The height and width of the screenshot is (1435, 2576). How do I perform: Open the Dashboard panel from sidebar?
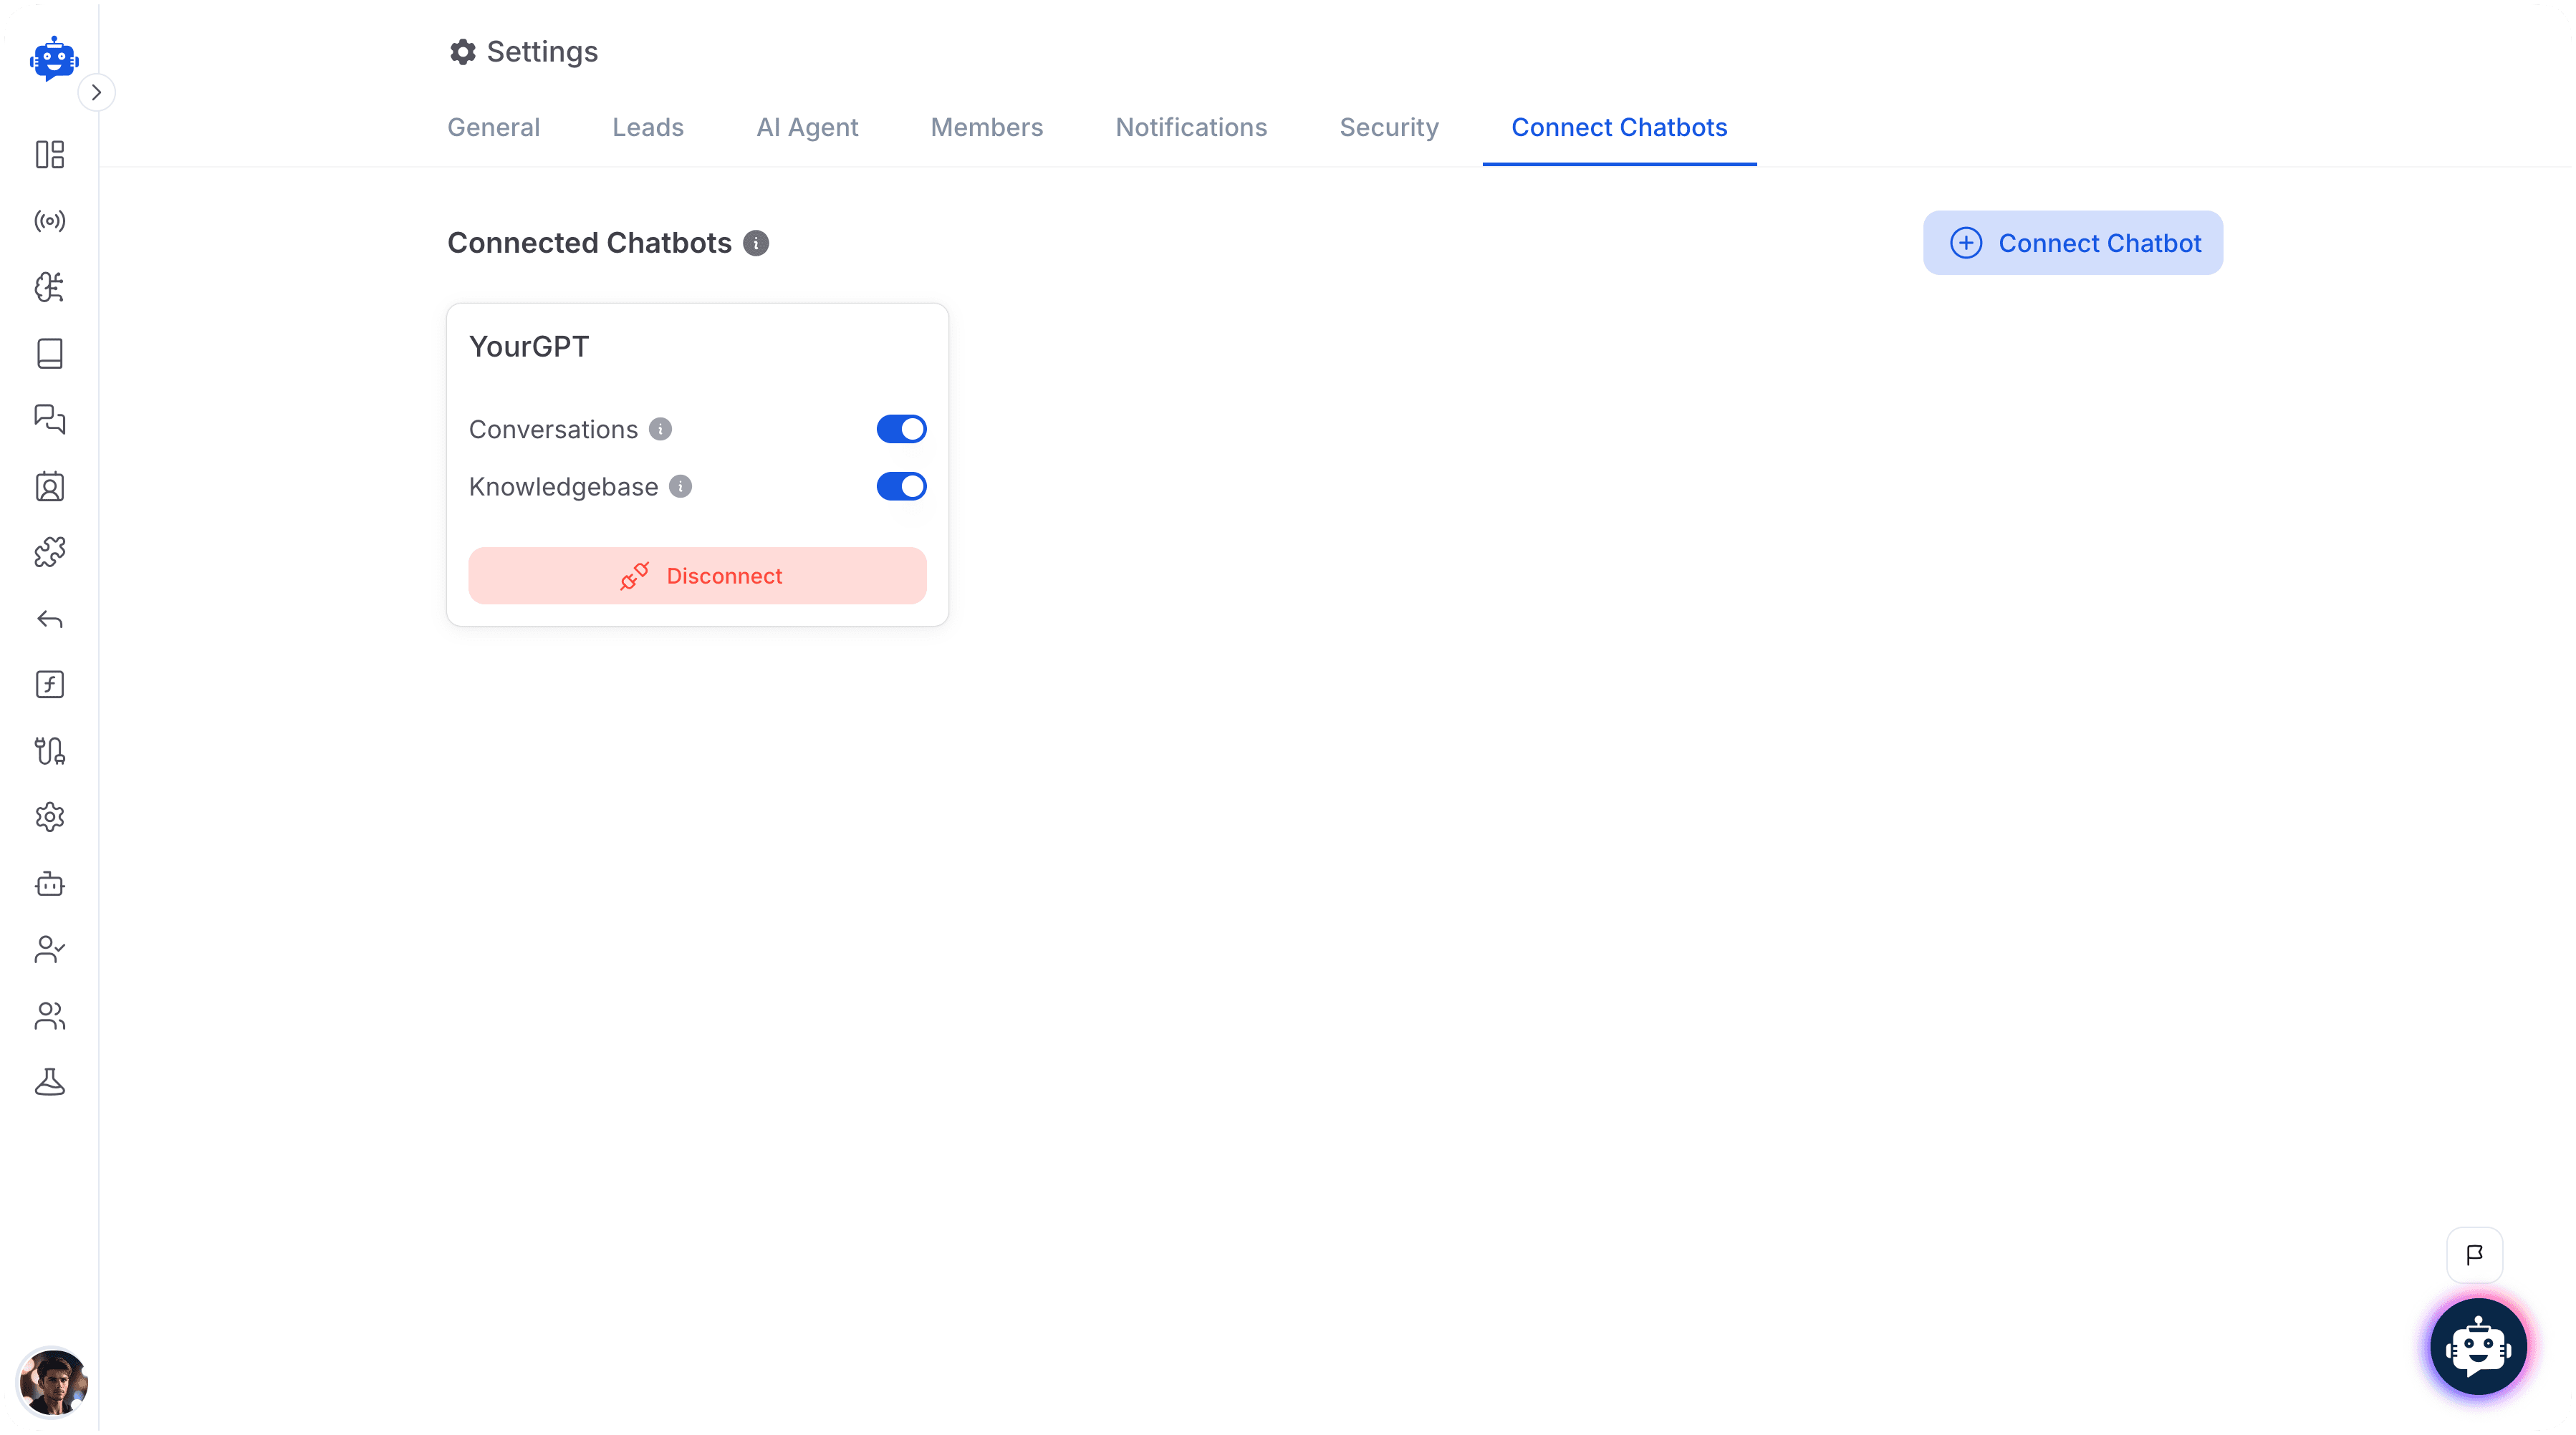49,155
